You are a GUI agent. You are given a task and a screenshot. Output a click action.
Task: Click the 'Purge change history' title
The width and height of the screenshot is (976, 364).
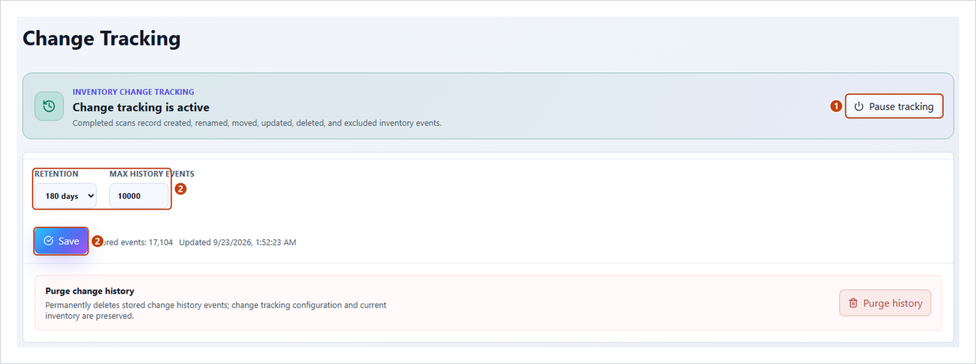[89, 291]
